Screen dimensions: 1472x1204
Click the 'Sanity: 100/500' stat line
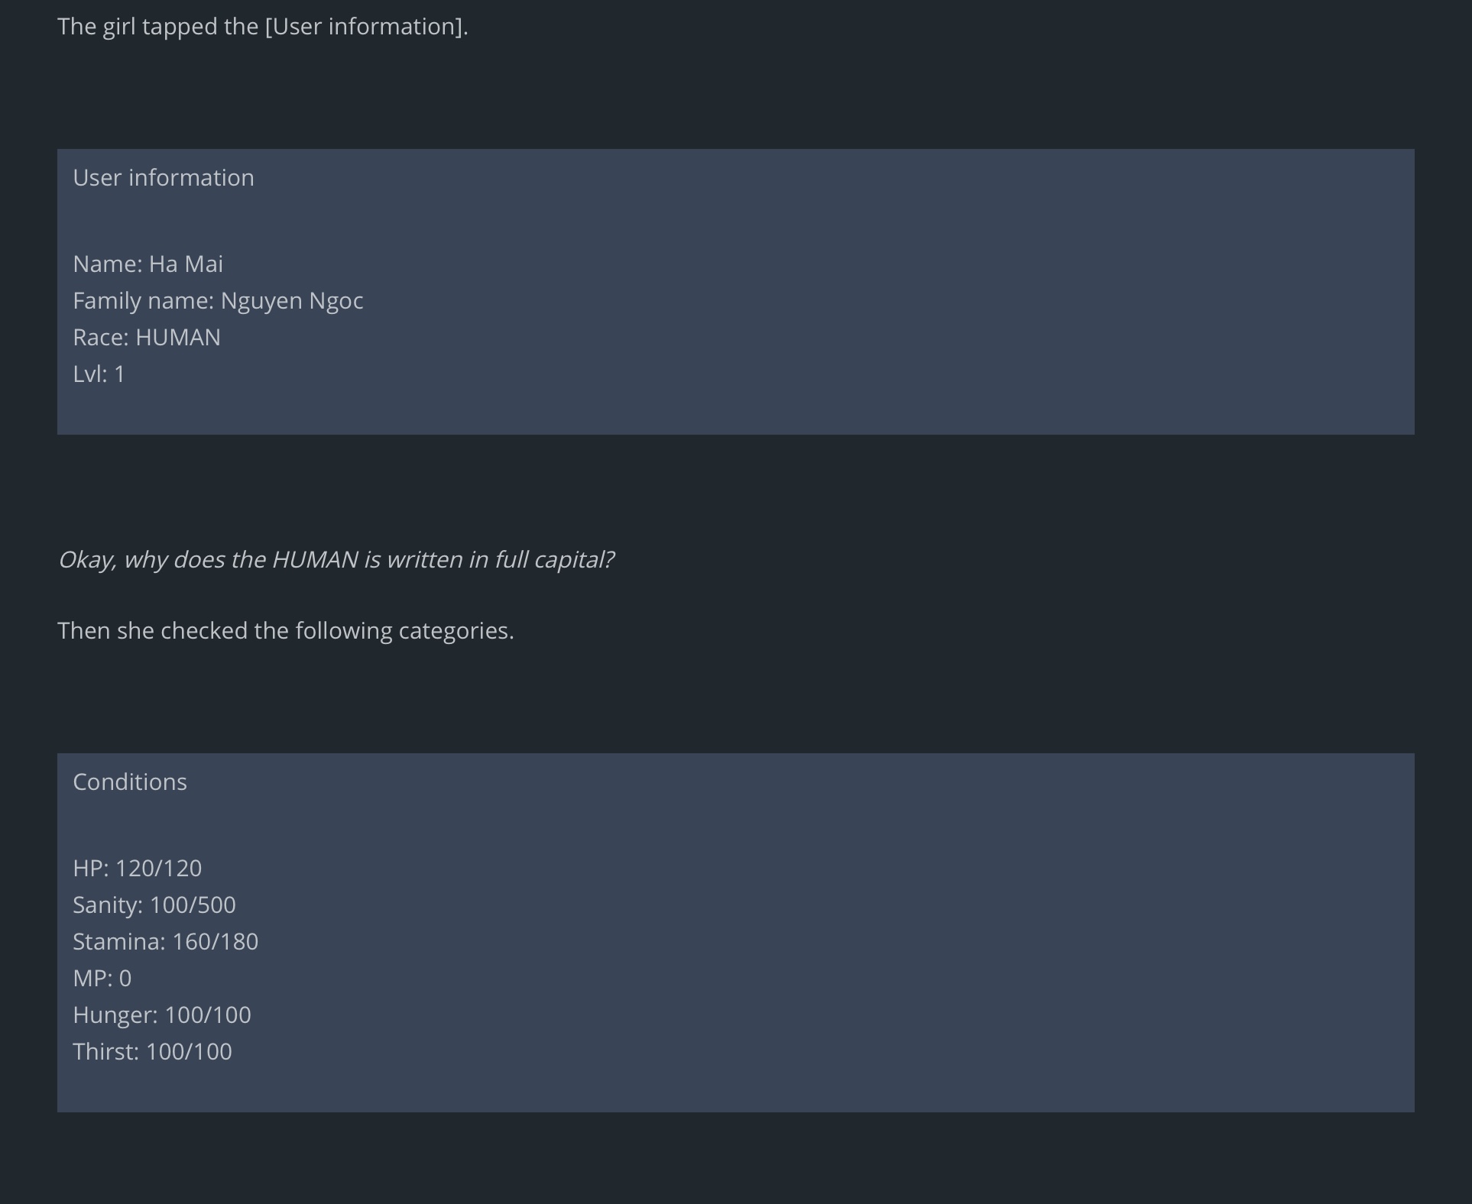pos(154,905)
